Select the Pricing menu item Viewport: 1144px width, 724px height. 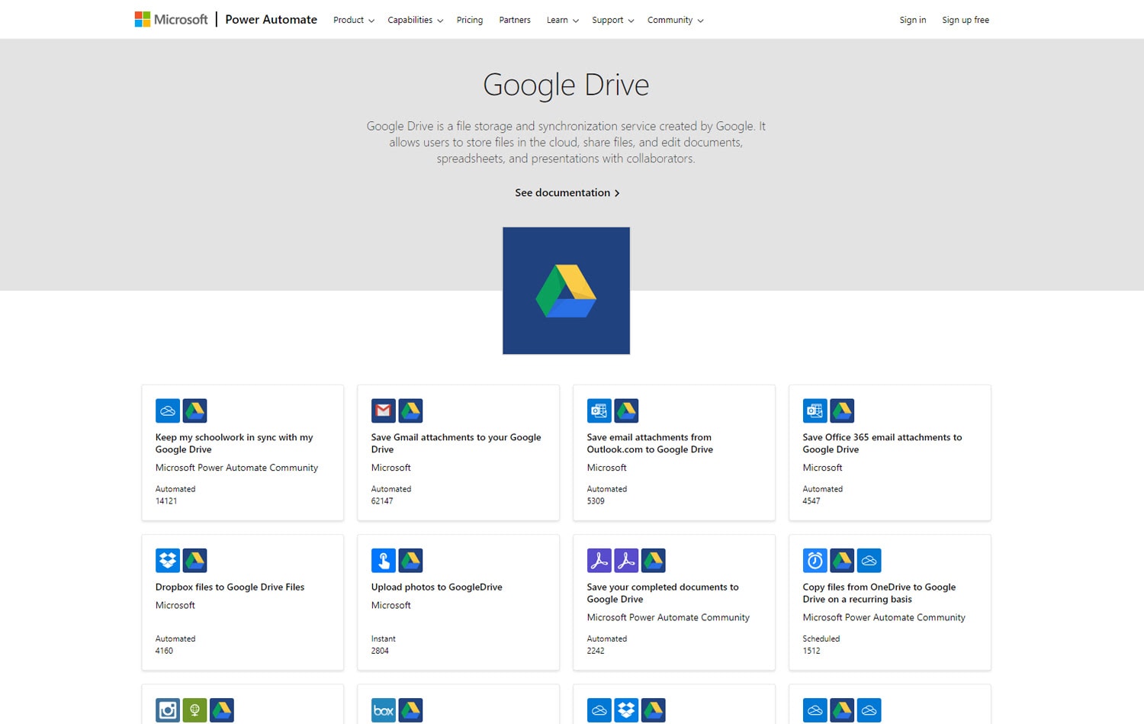coord(469,20)
